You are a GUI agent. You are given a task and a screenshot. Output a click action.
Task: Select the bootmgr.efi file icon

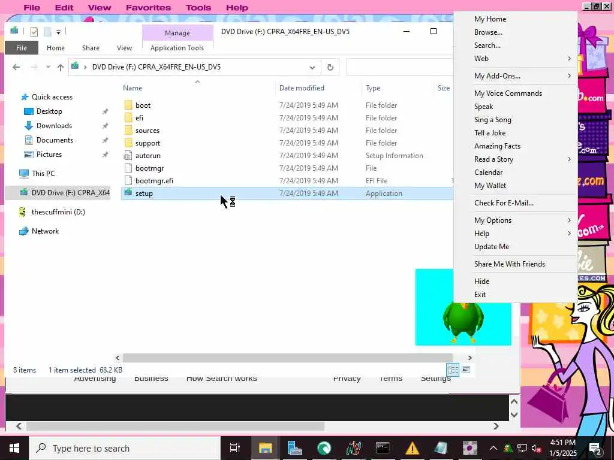pos(128,181)
